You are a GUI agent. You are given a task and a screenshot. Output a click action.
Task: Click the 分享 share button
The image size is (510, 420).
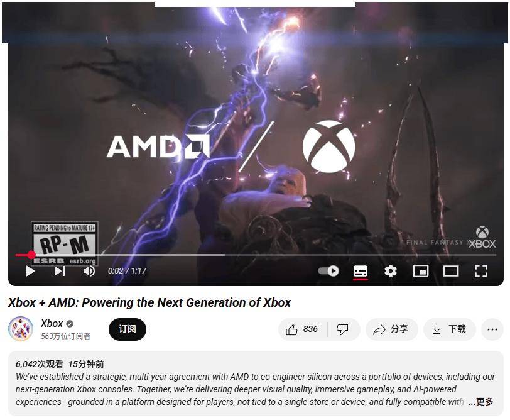391,329
